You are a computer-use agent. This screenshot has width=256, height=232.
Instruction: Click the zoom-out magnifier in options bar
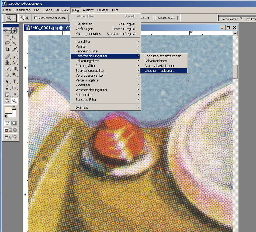point(27,18)
